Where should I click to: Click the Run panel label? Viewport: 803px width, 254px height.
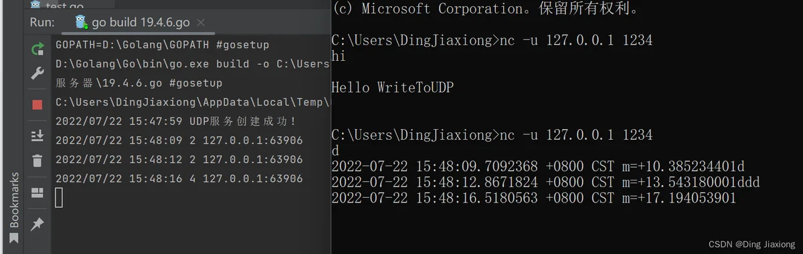tap(42, 22)
